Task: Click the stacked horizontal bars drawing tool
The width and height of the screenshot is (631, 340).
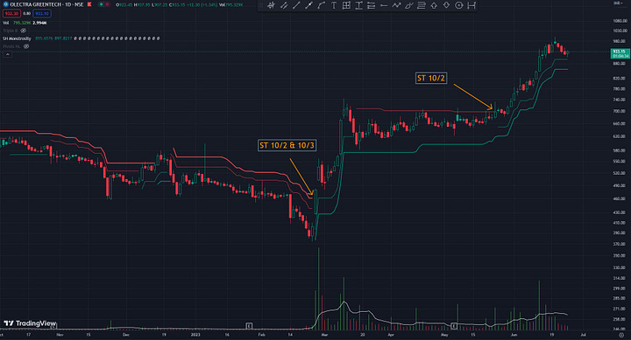Action: point(371,5)
